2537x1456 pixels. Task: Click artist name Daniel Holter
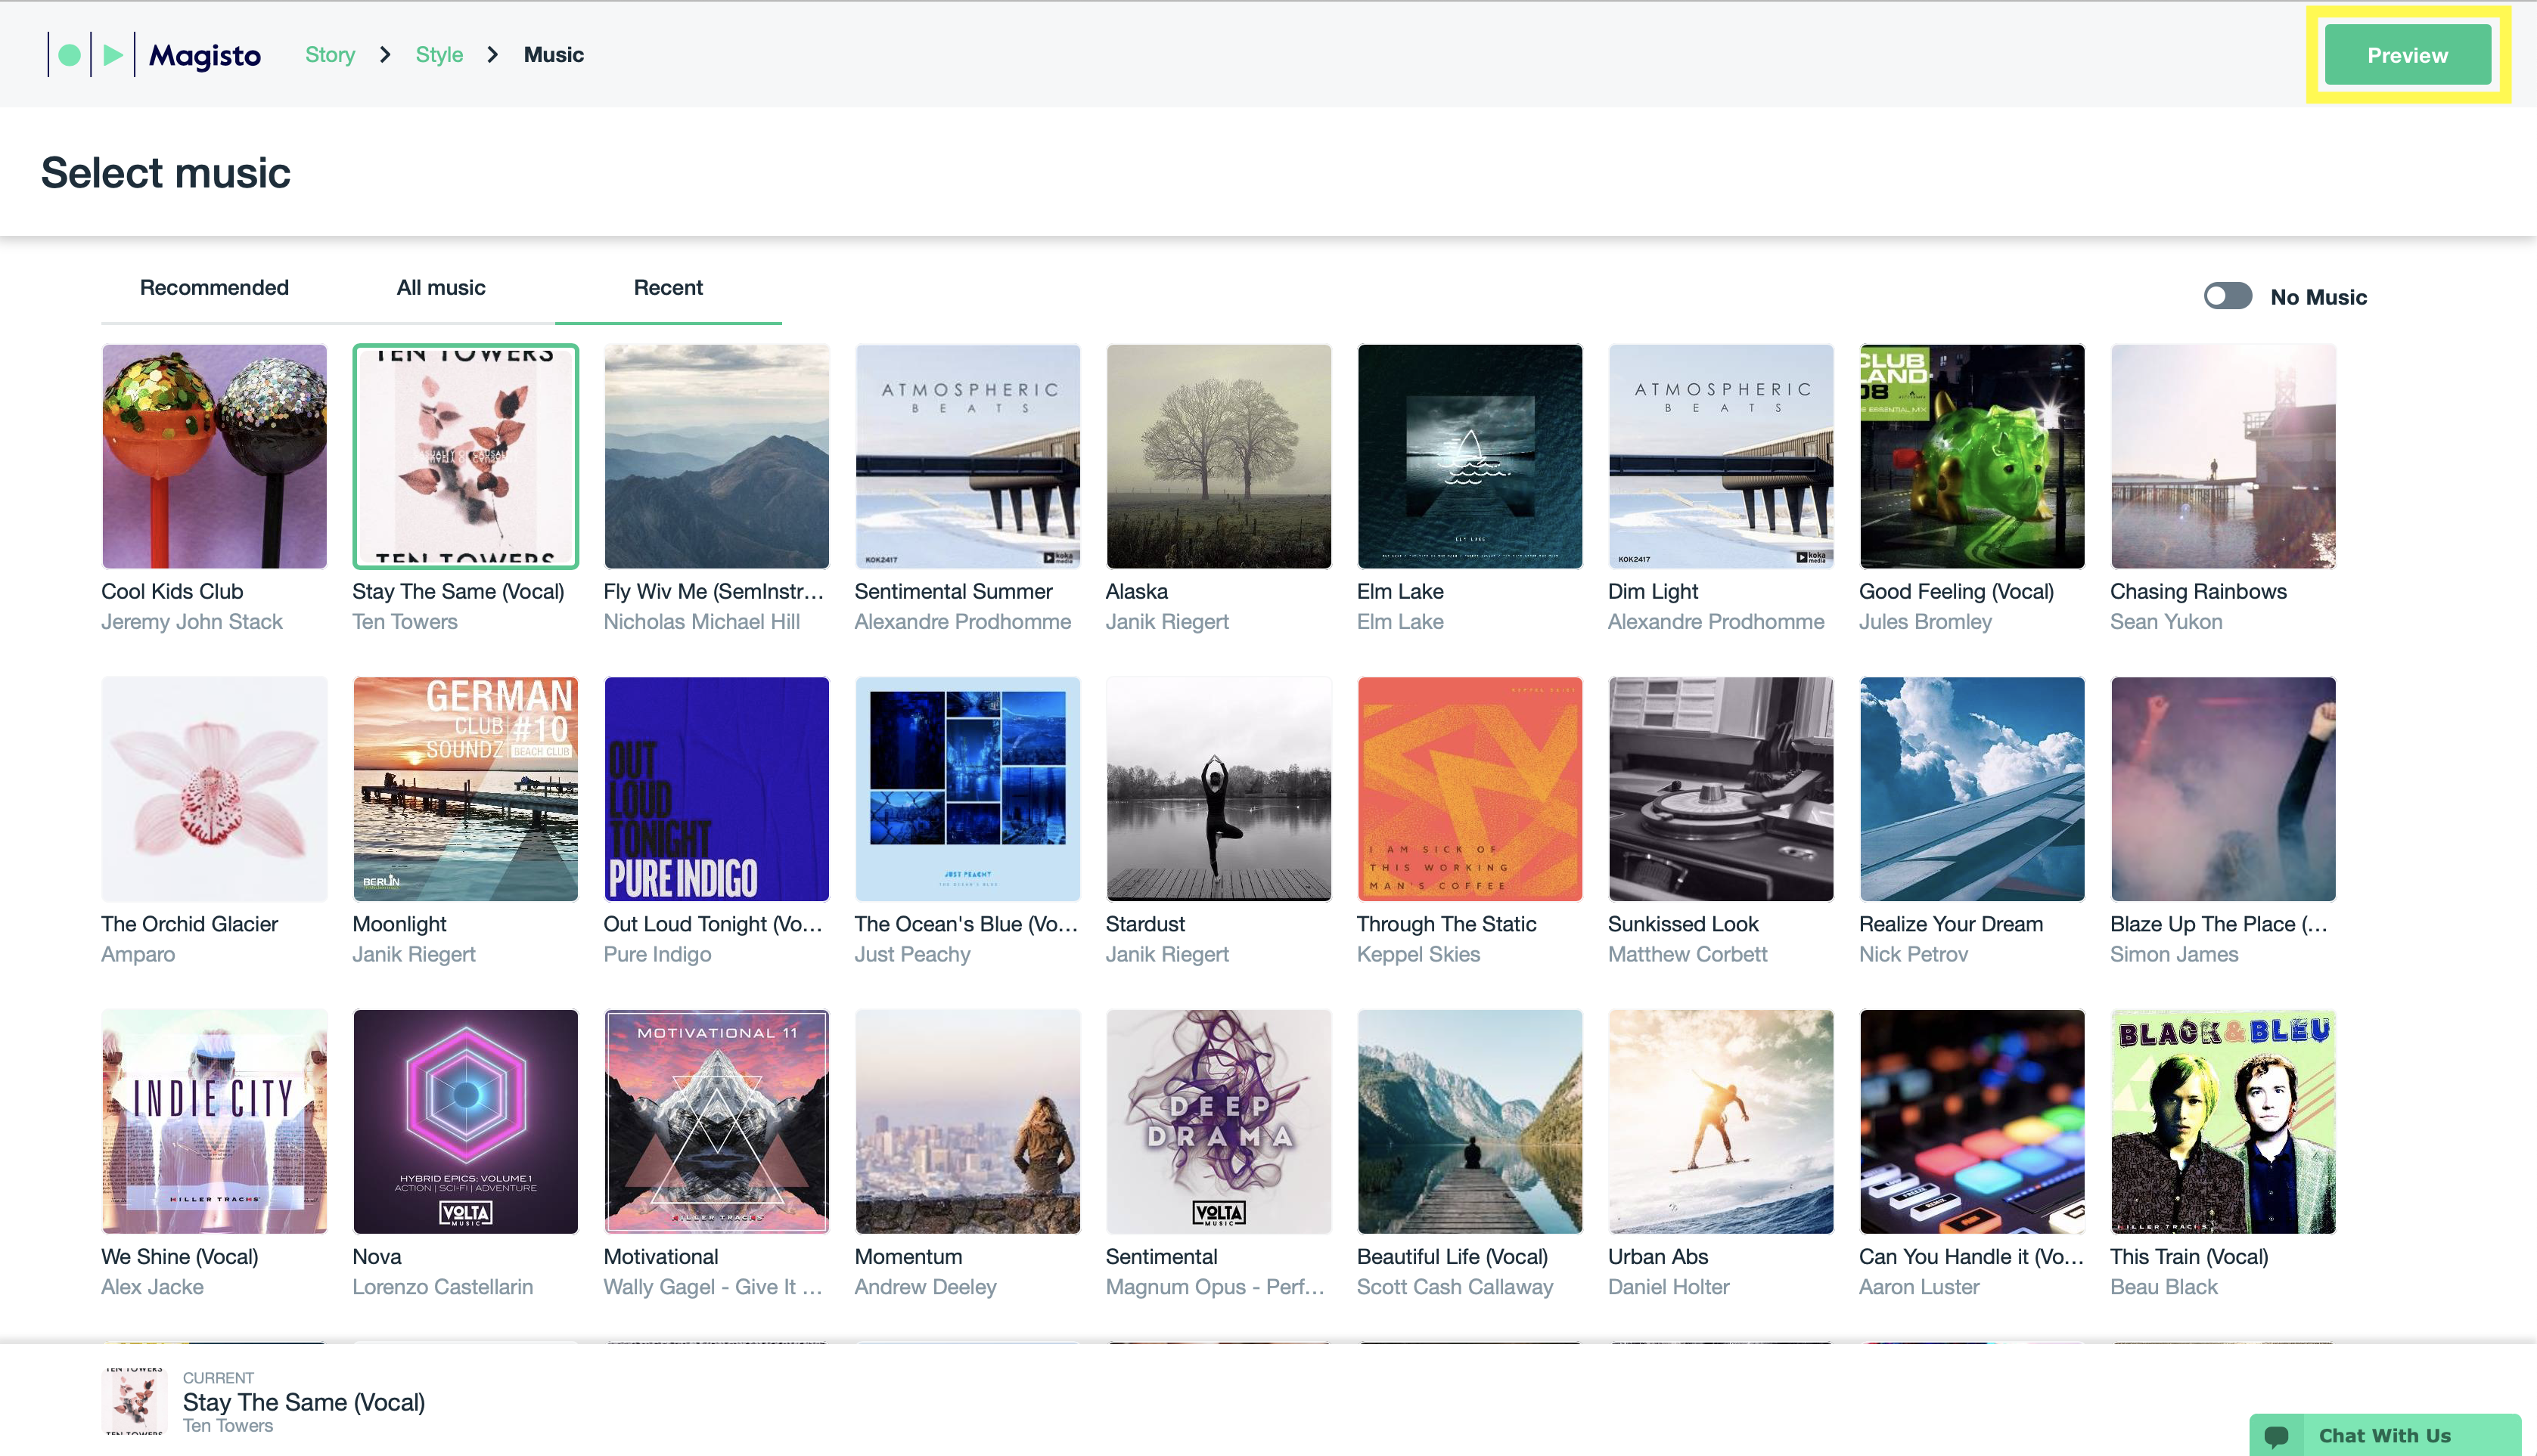pos(1669,1288)
